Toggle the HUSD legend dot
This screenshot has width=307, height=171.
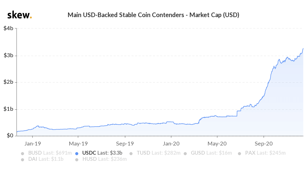[x=77, y=160]
